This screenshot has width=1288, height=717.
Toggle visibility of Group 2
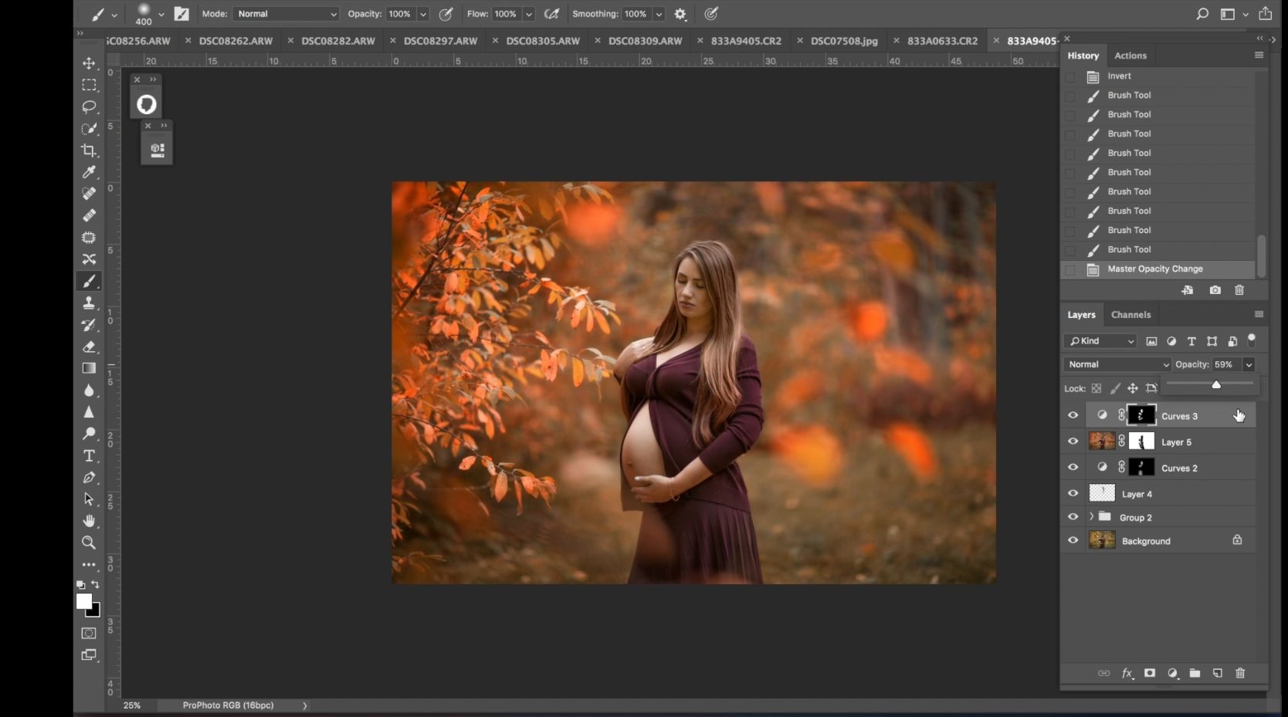tap(1073, 517)
